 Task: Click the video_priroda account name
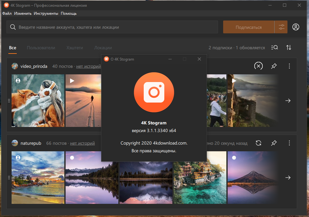coord(34,66)
